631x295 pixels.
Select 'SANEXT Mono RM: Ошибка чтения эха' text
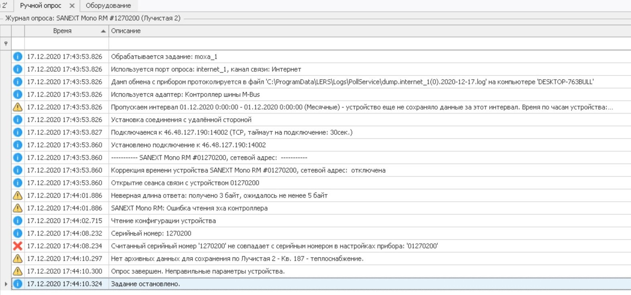pyautogui.click(x=189, y=208)
